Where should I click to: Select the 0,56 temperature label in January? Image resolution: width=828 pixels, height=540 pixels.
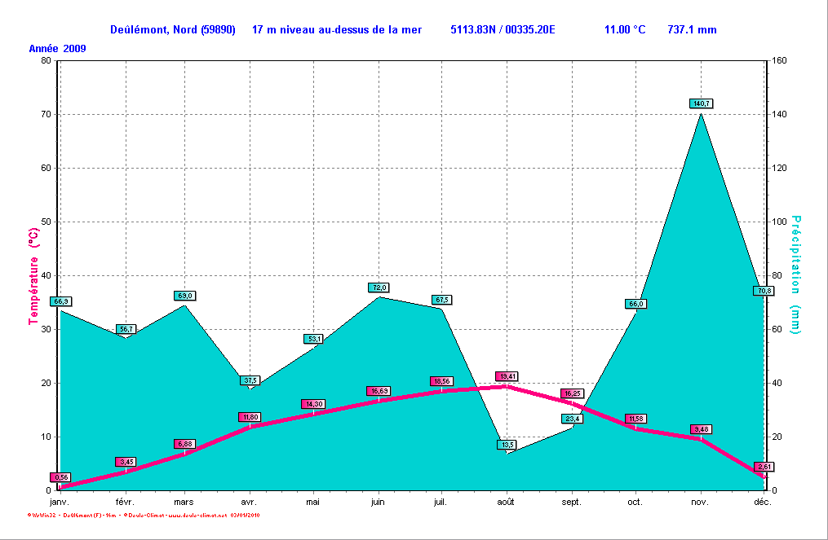point(60,477)
